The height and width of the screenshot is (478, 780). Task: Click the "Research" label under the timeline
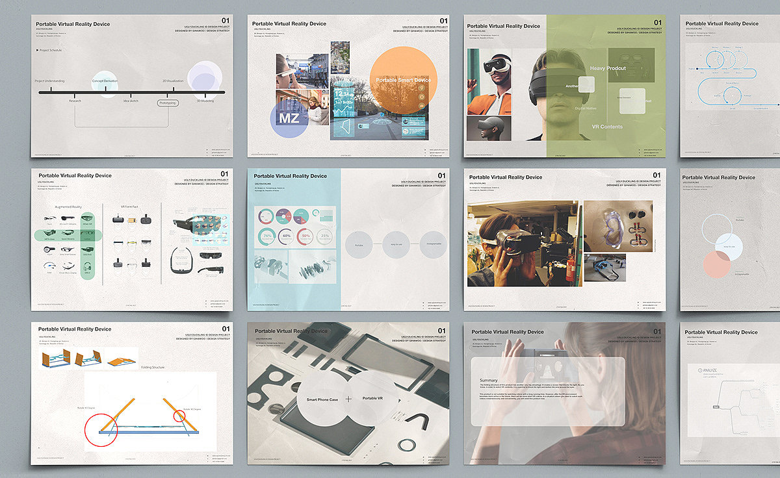tap(75, 101)
